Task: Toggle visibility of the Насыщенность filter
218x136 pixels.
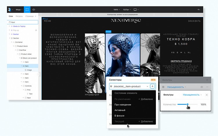Action: 202,87
